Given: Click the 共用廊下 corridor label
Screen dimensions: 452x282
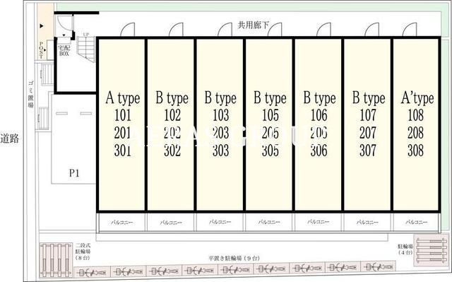Looking at the screenshot, I should tap(253, 25).
